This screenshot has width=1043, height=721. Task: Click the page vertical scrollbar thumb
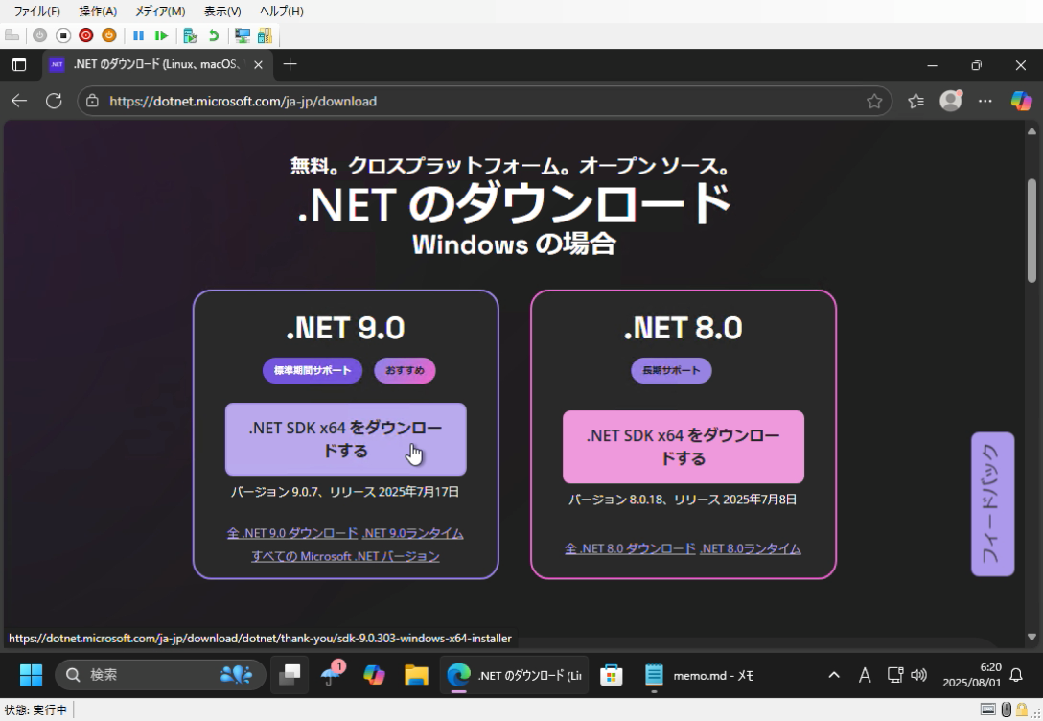point(1031,231)
